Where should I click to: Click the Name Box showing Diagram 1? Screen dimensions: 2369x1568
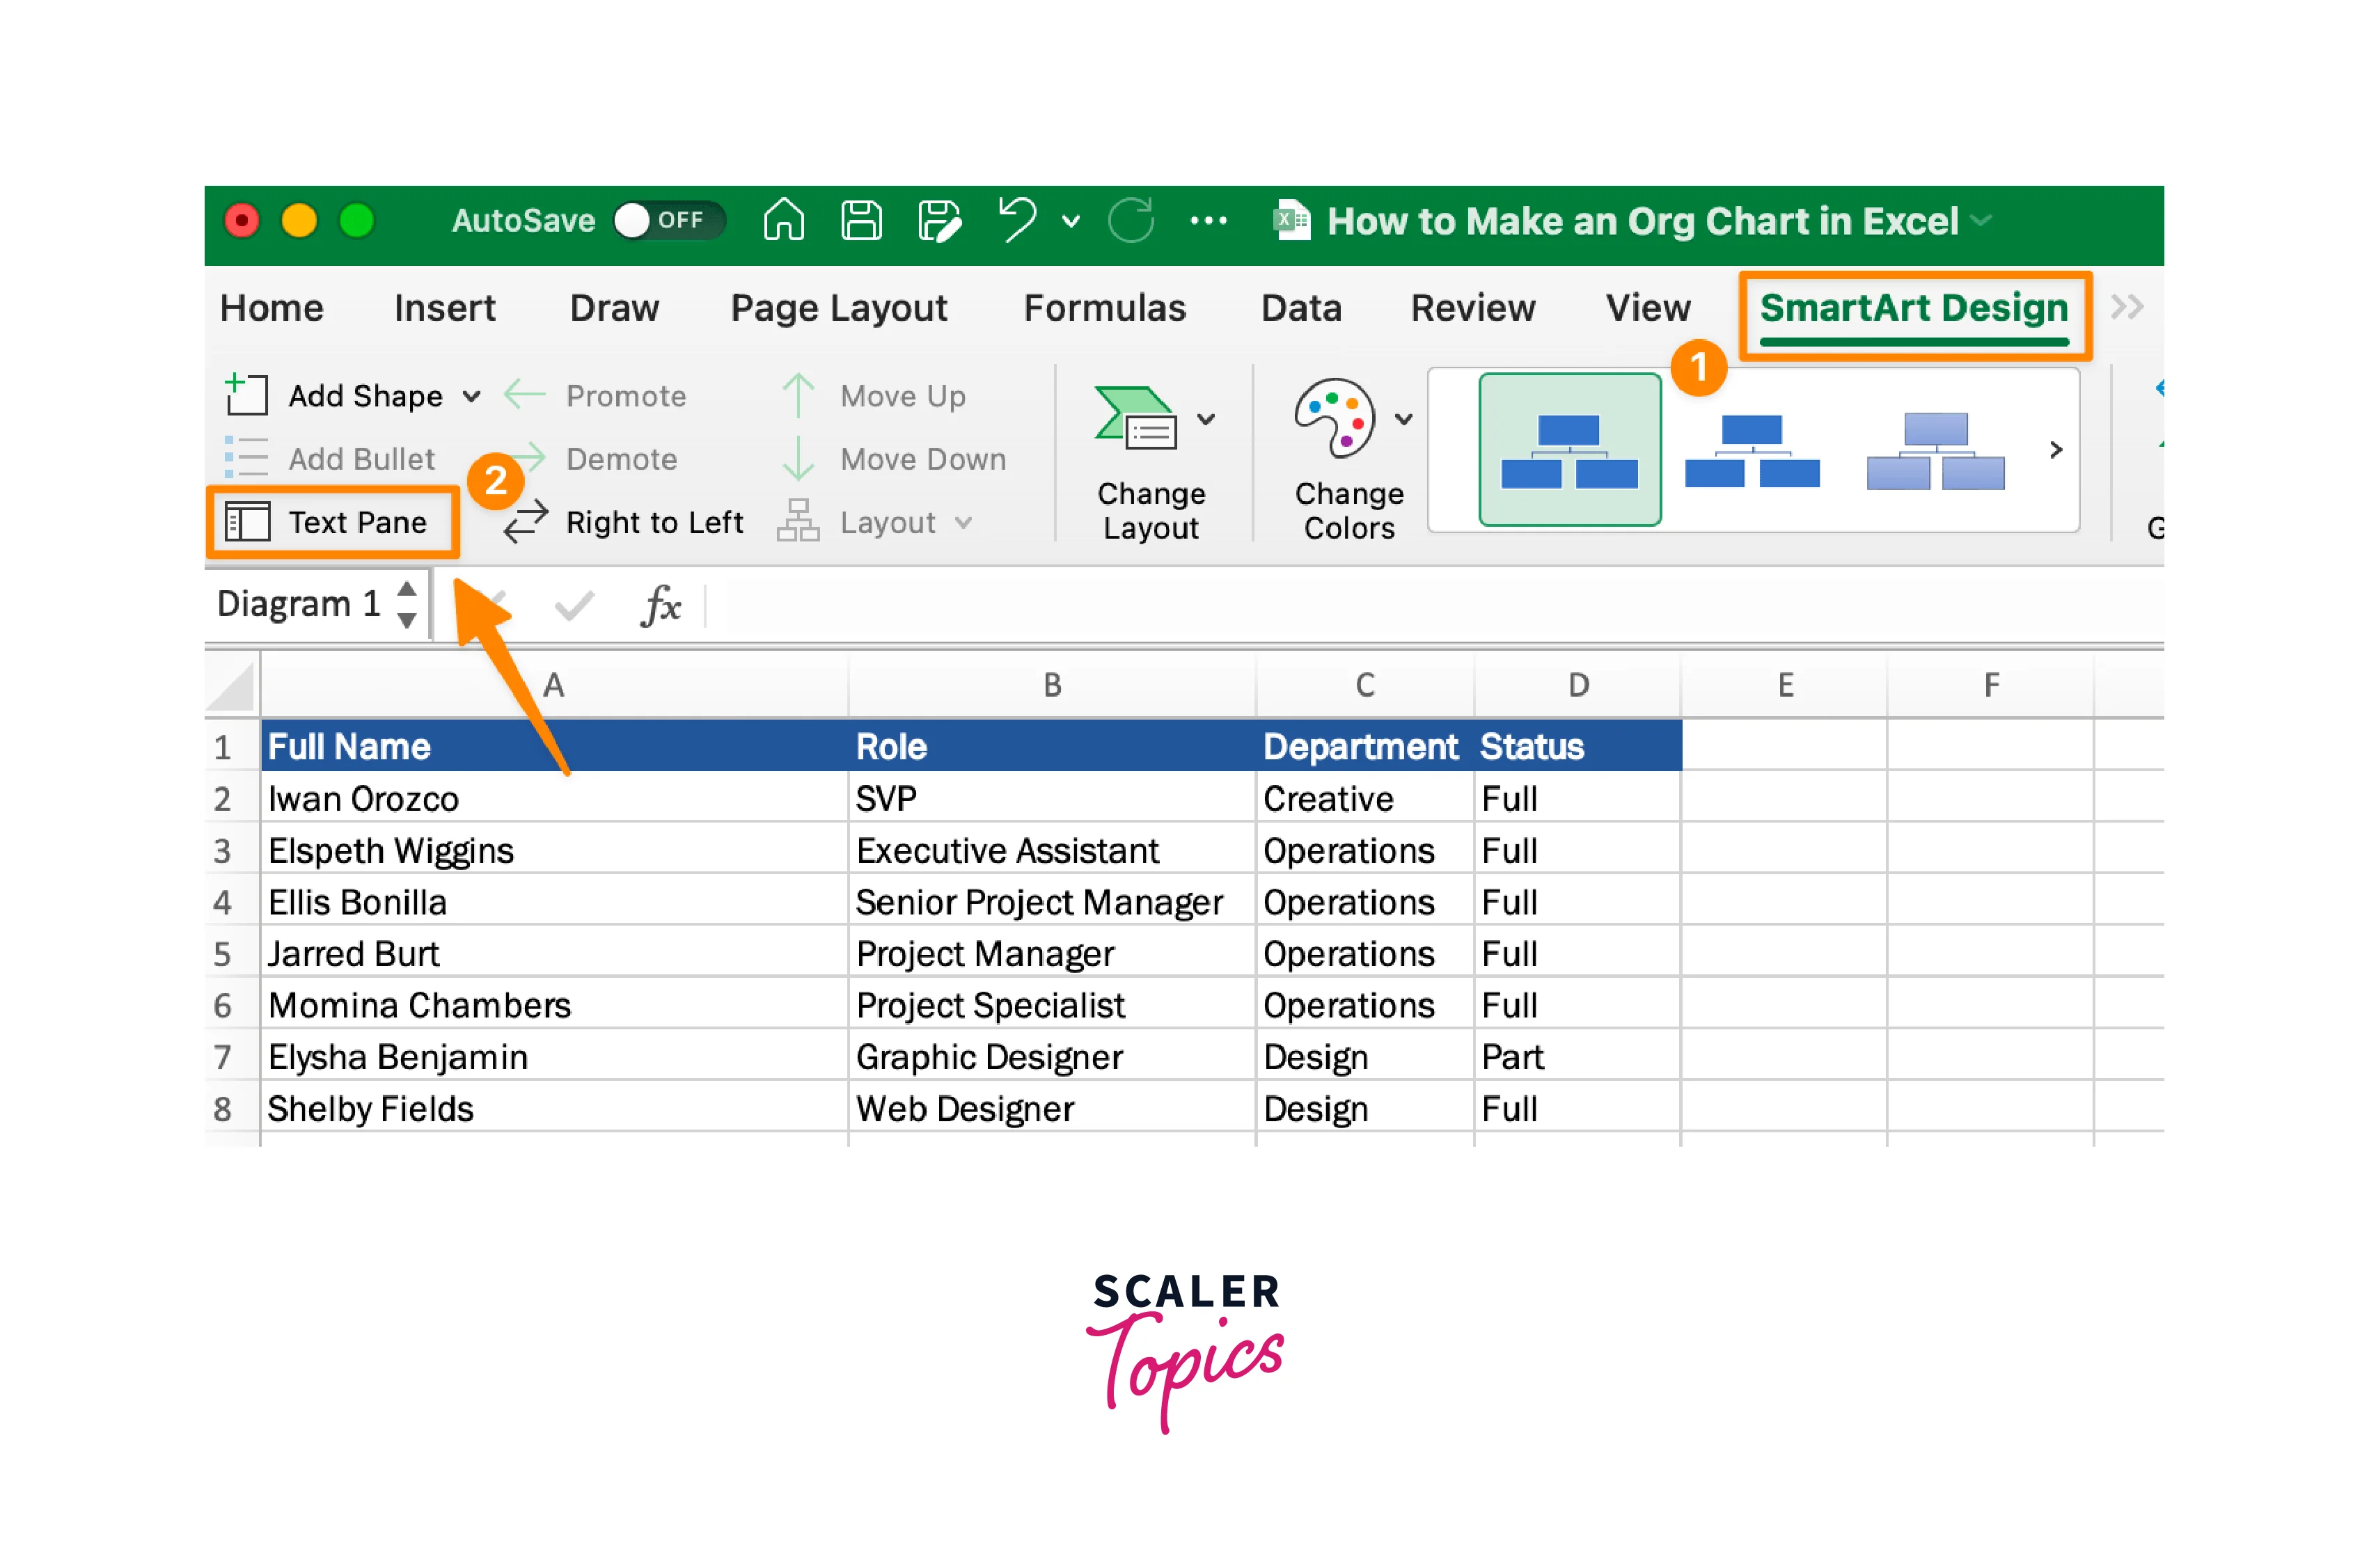[x=300, y=604]
